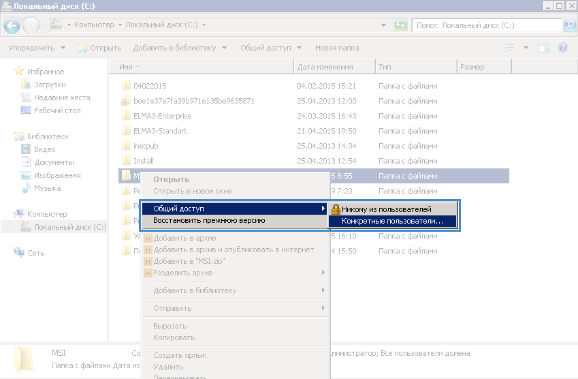Click the change view icon in toolbar
The width and height of the screenshot is (578, 379).
pyautogui.click(x=509, y=48)
